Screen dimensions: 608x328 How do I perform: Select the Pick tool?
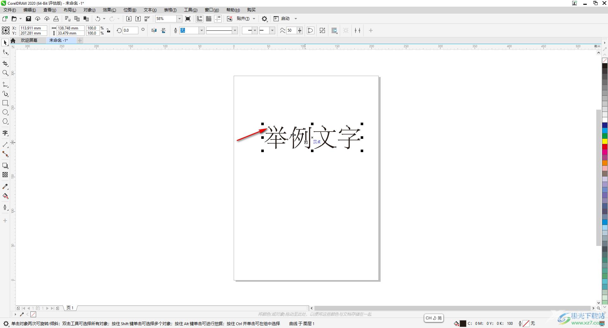[x=5, y=42]
